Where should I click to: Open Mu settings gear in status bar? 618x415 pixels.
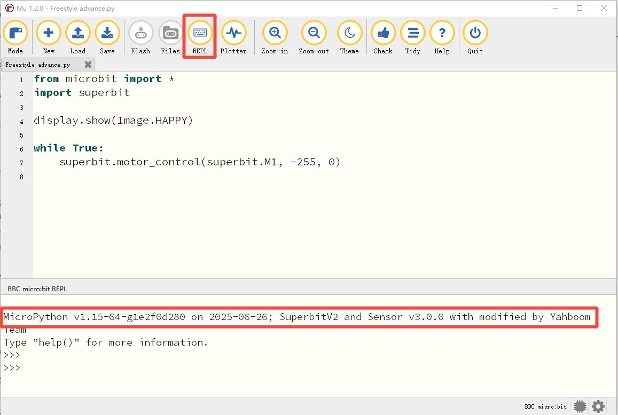598,406
